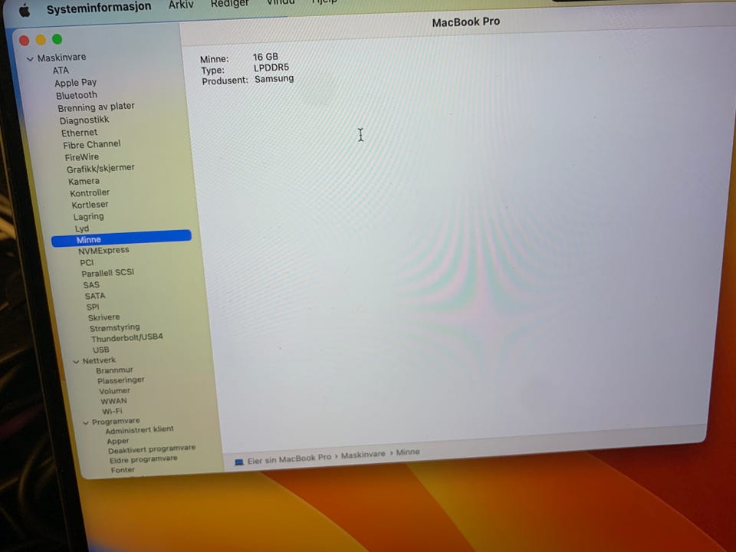Select Ethernet in the sidebar
This screenshot has height=552, width=736.
coord(79,133)
